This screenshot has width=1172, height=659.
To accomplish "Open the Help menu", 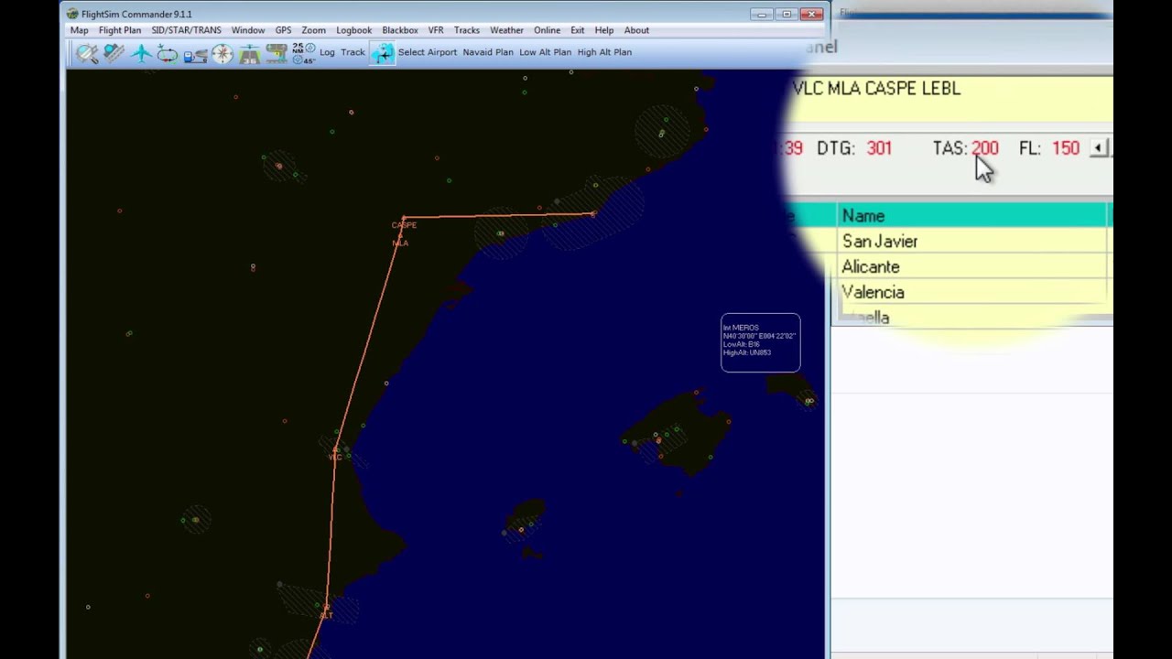I will coord(604,30).
